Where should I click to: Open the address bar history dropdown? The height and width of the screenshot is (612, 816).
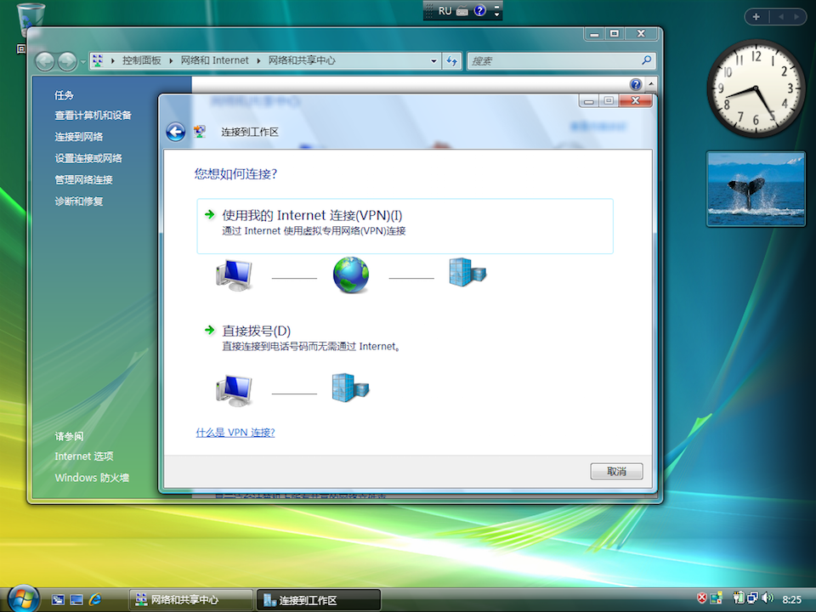[433, 61]
